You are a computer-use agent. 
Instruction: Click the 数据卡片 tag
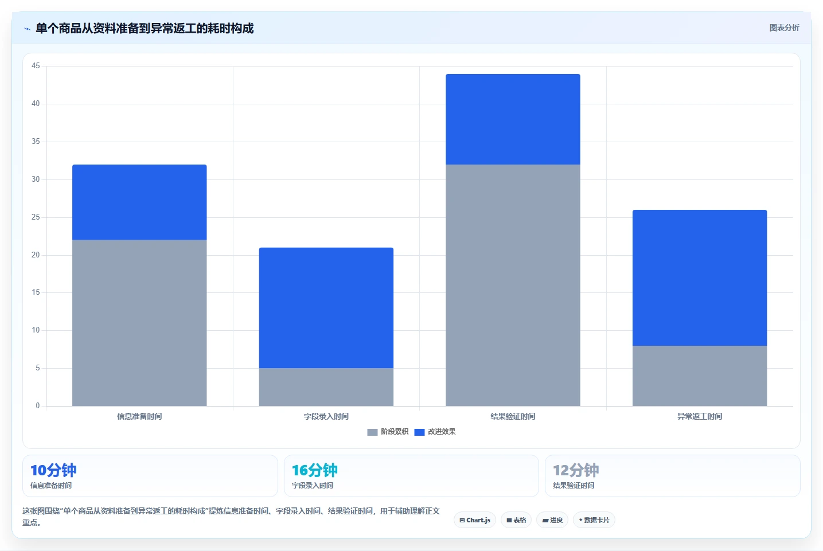(x=594, y=520)
